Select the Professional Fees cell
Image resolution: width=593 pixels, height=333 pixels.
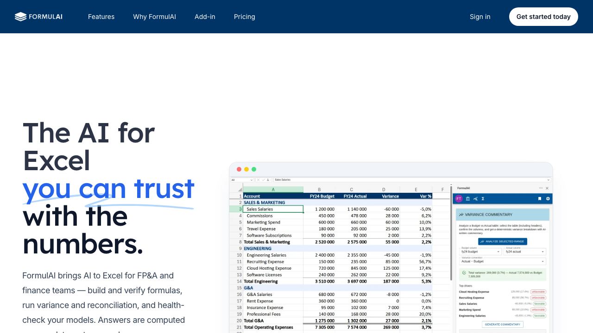pos(273,314)
